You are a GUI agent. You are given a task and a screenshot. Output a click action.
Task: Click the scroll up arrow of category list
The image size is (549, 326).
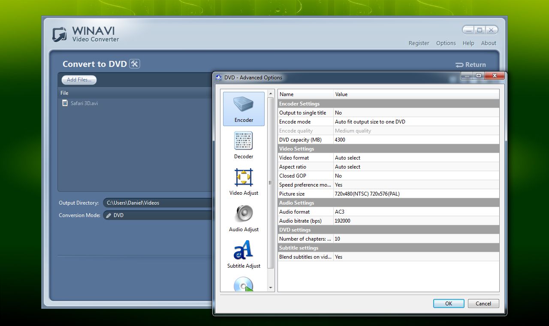tap(271, 94)
